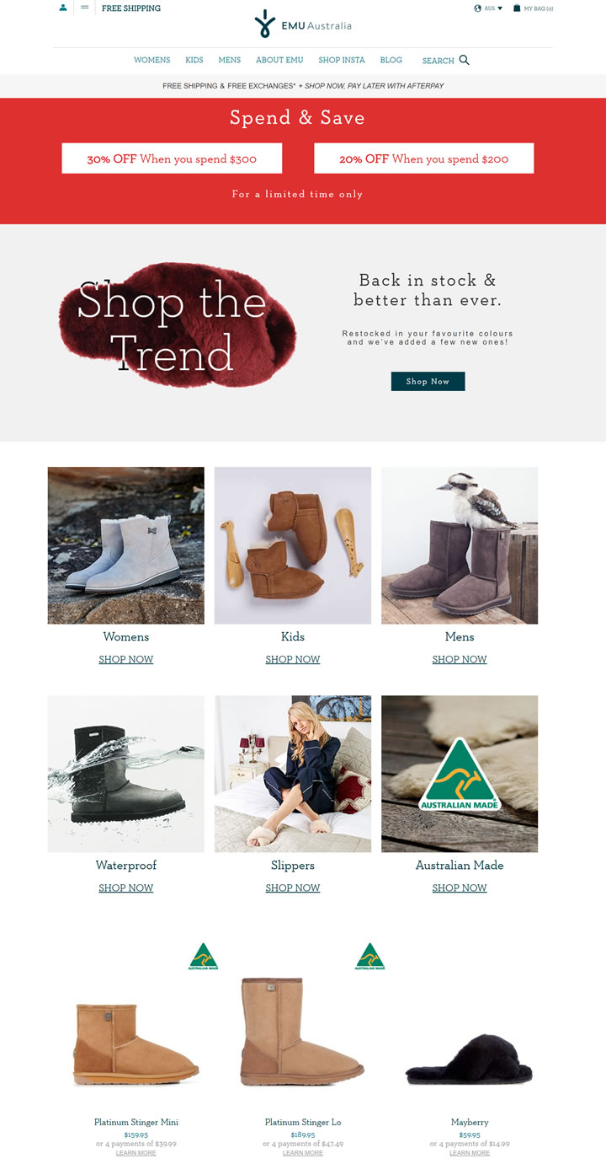
Task: Click Learn More under Mayberry
Action: [470, 1153]
